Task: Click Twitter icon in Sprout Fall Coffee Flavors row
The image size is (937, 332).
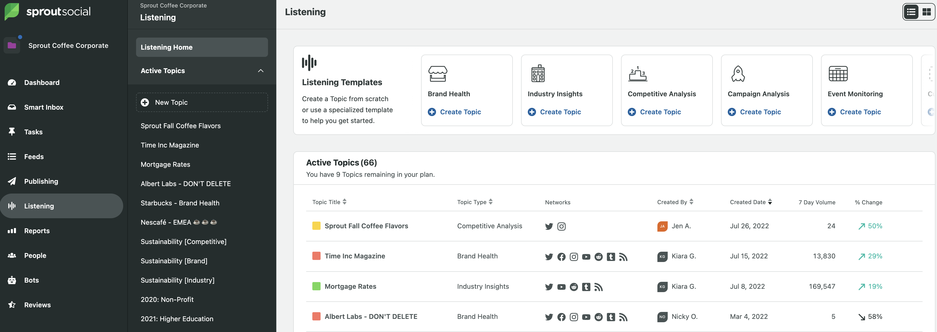Action: (549, 227)
